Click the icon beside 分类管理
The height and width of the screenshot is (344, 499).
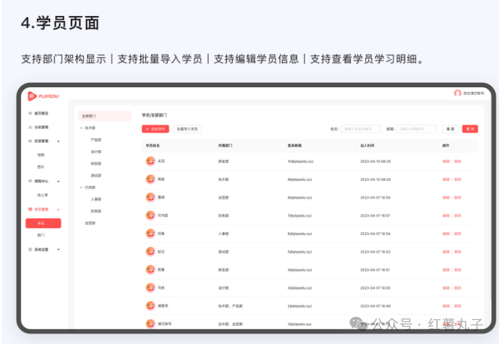(30, 127)
